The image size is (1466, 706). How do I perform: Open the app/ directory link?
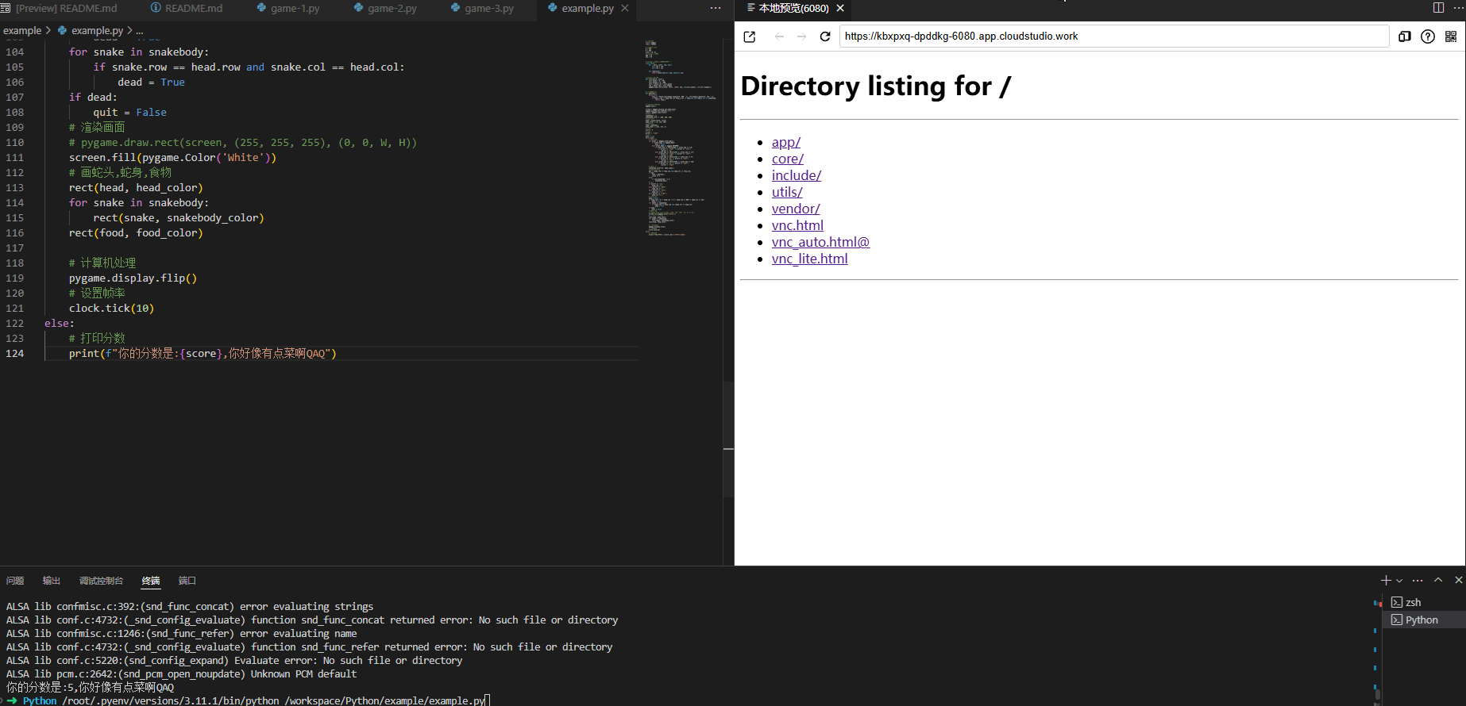pos(786,142)
